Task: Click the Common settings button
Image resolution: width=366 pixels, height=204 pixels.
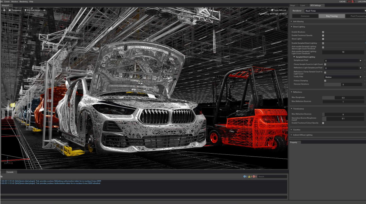Action: click(305, 16)
